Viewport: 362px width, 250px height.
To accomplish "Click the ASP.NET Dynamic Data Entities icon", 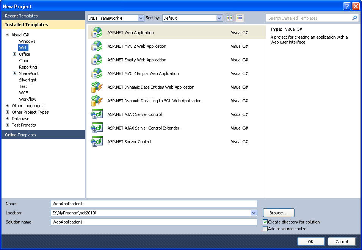I will point(97,87).
